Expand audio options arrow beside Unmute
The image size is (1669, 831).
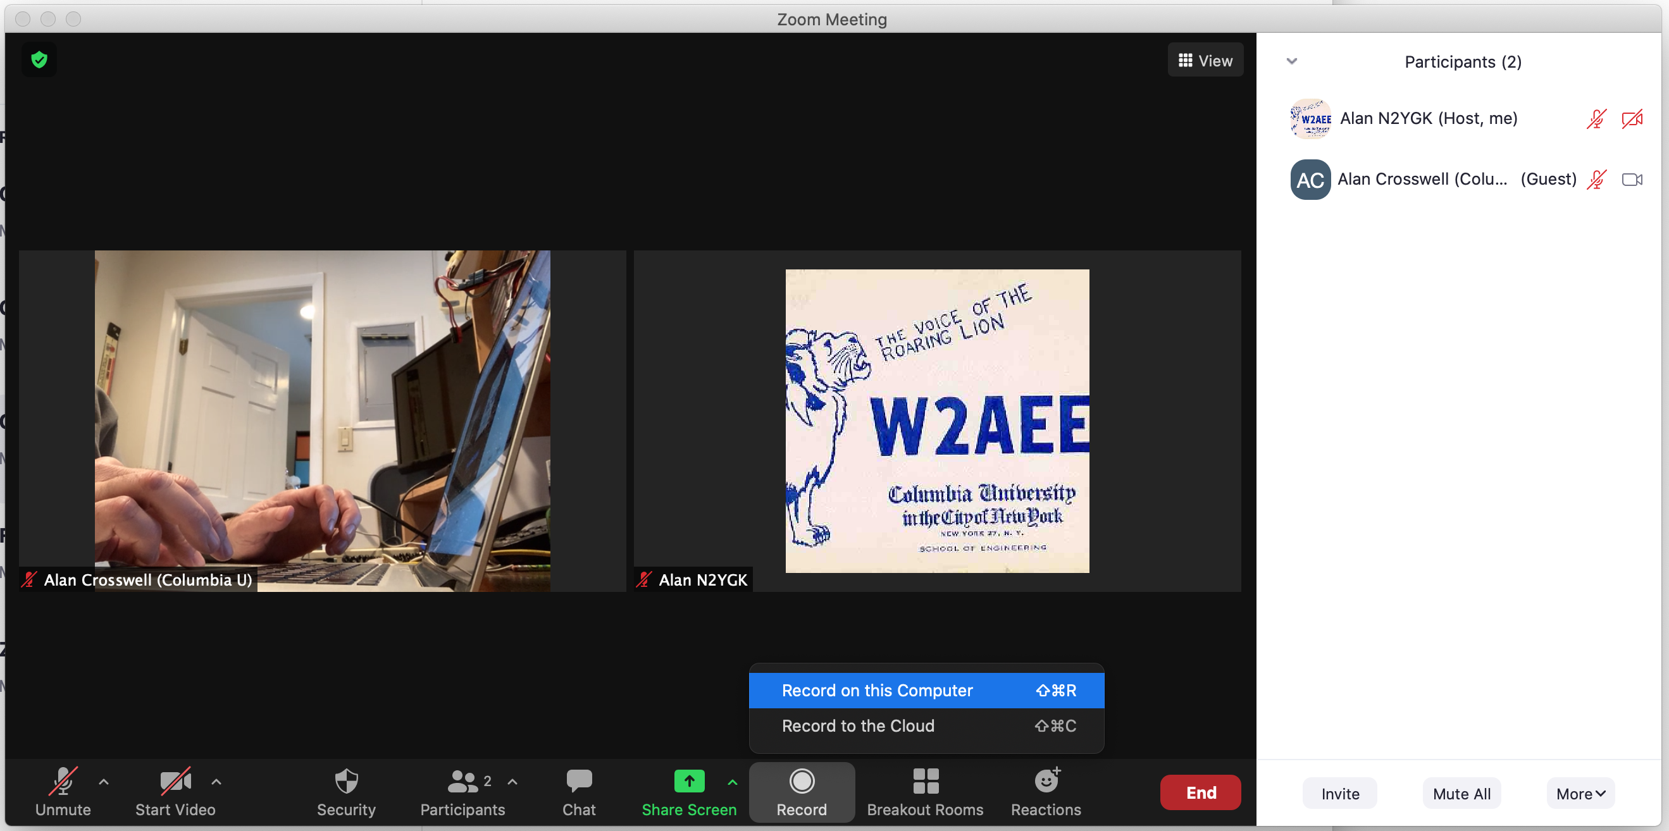104,782
